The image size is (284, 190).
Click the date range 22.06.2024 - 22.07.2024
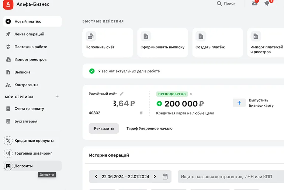coord(125,177)
